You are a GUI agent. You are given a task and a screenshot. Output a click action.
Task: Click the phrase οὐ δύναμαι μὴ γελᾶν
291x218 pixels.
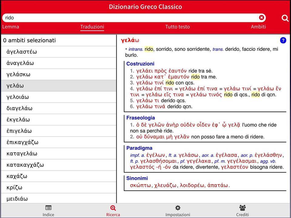coord(162,137)
